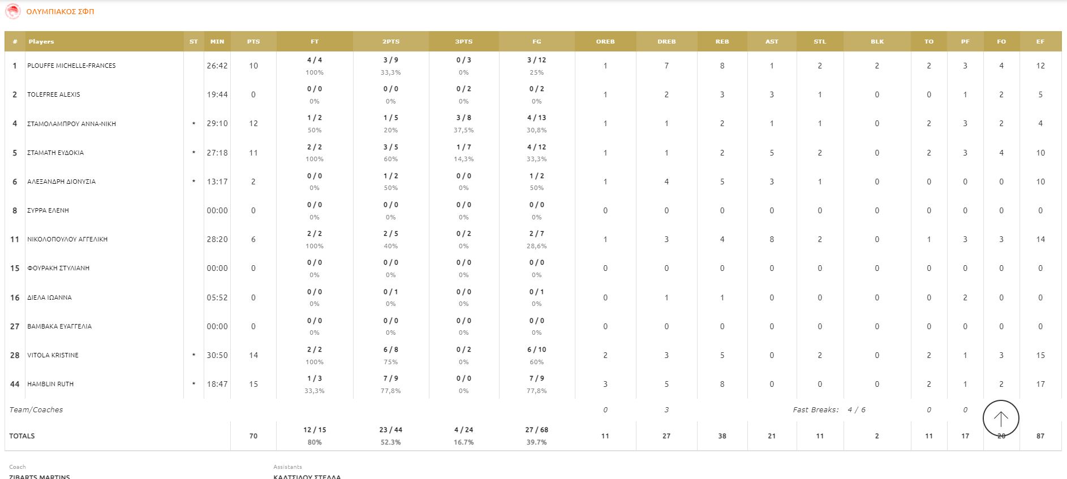1067x479 pixels.
Task: Select the Players column header
Action: coord(41,41)
